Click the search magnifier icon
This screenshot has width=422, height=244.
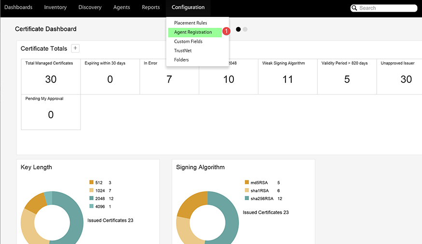point(354,8)
